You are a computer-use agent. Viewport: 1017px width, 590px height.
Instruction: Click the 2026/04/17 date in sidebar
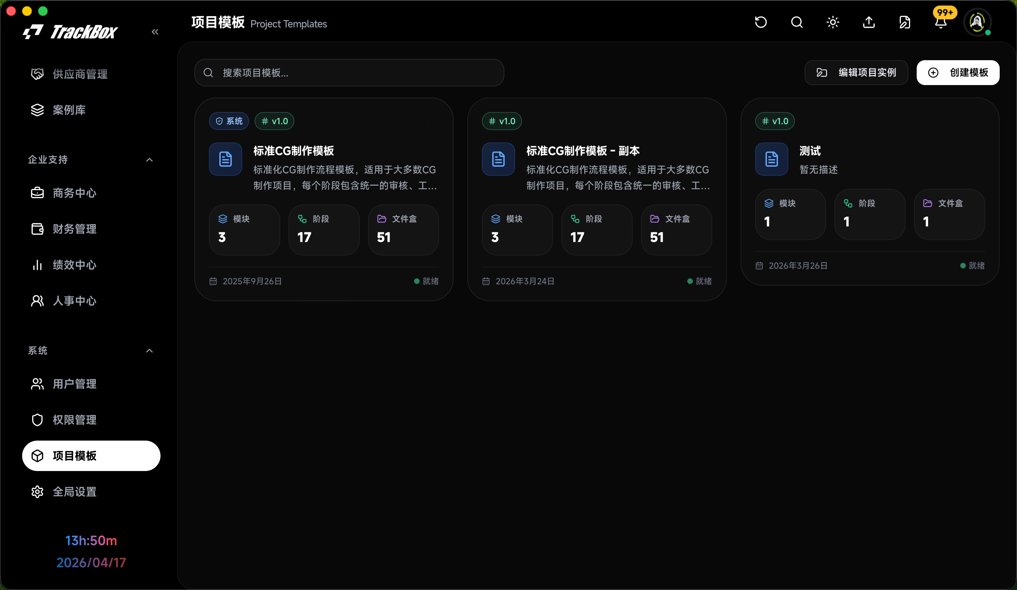click(x=91, y=563)
